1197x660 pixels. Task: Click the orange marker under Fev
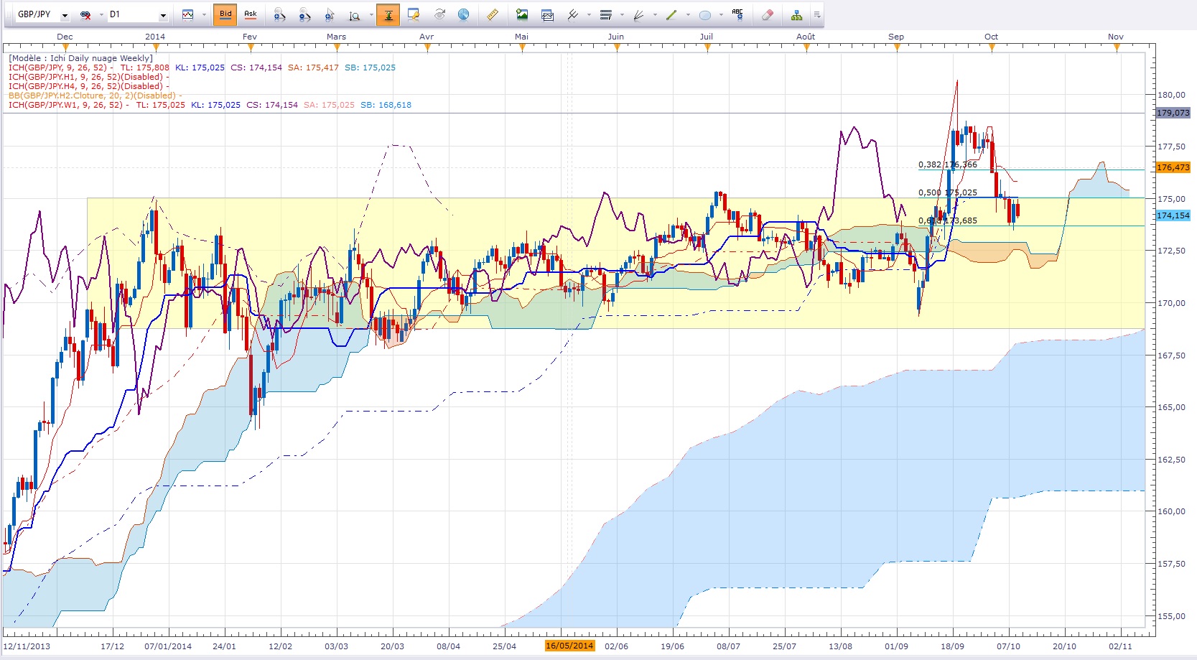(x=251, y=48)
